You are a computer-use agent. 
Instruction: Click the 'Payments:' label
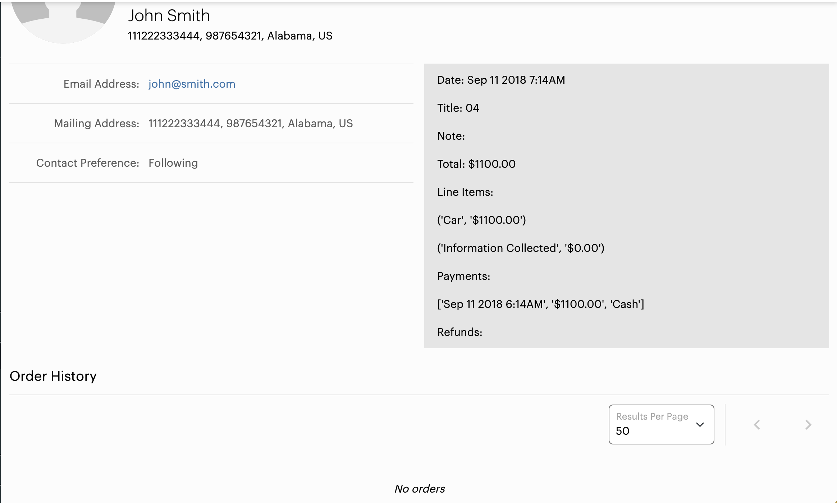pyautogui.click(x=464, y=276)
